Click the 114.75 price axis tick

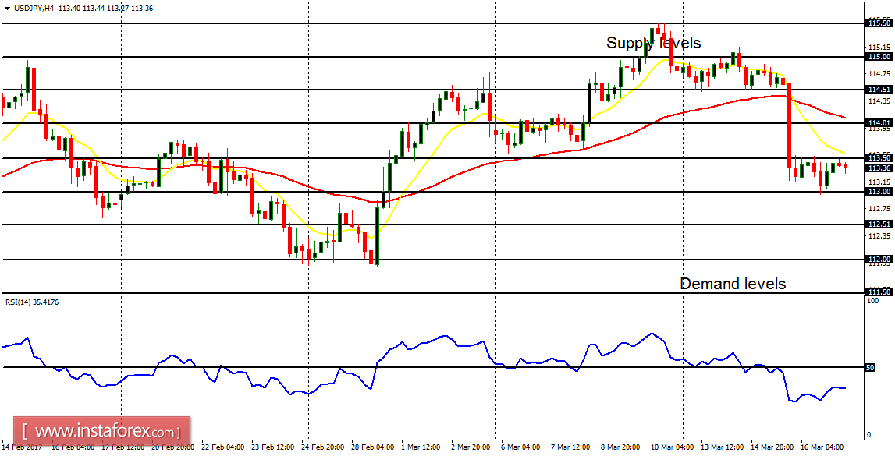[878, 73]
